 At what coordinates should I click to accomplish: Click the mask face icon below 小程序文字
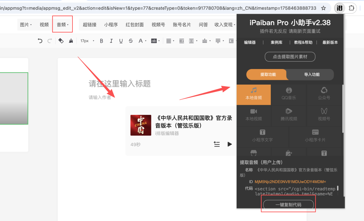click(x=253, y=153)
